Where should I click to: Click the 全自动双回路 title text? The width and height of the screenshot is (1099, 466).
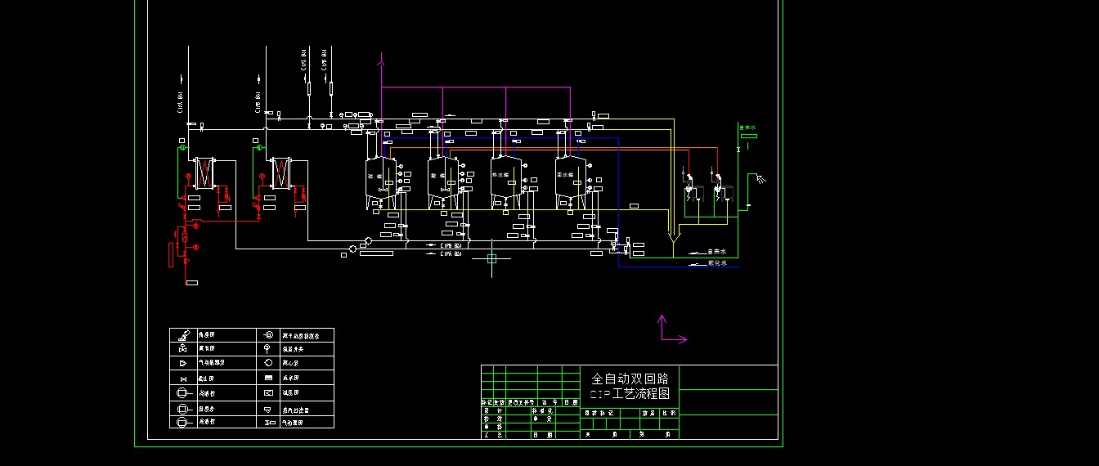pos(630,379)
